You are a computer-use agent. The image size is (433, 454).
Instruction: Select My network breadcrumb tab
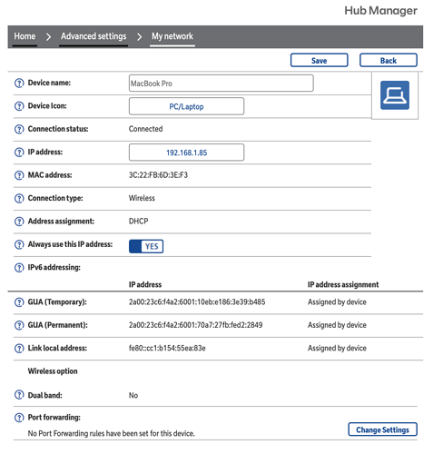click(x=172, y=36)
